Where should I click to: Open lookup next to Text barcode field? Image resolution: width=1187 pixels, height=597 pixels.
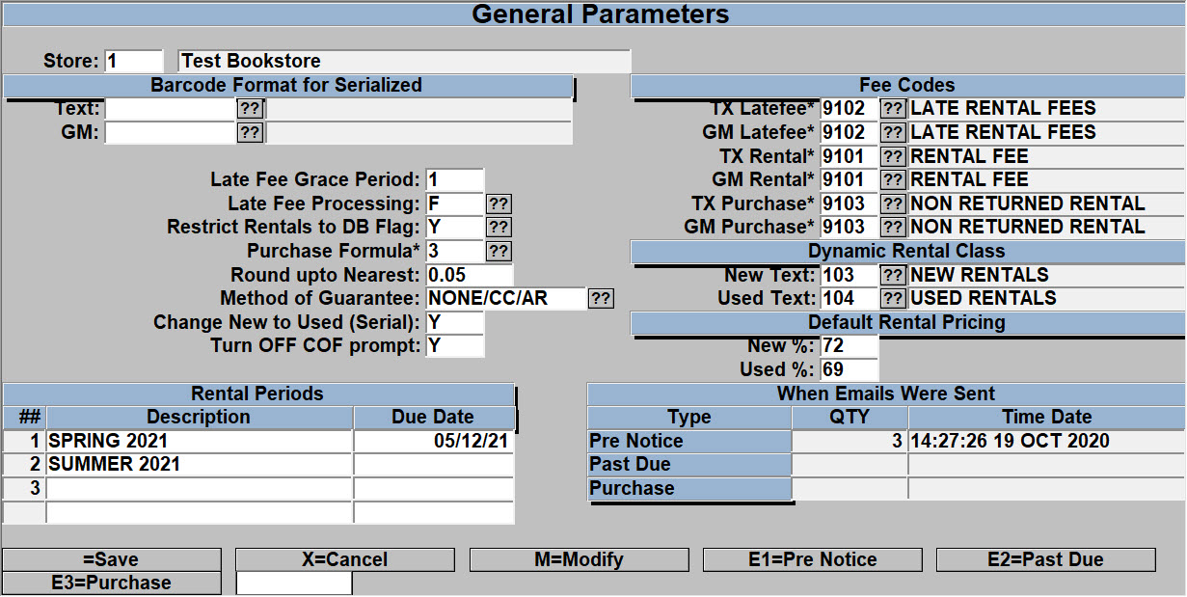(x=250, y=109)
